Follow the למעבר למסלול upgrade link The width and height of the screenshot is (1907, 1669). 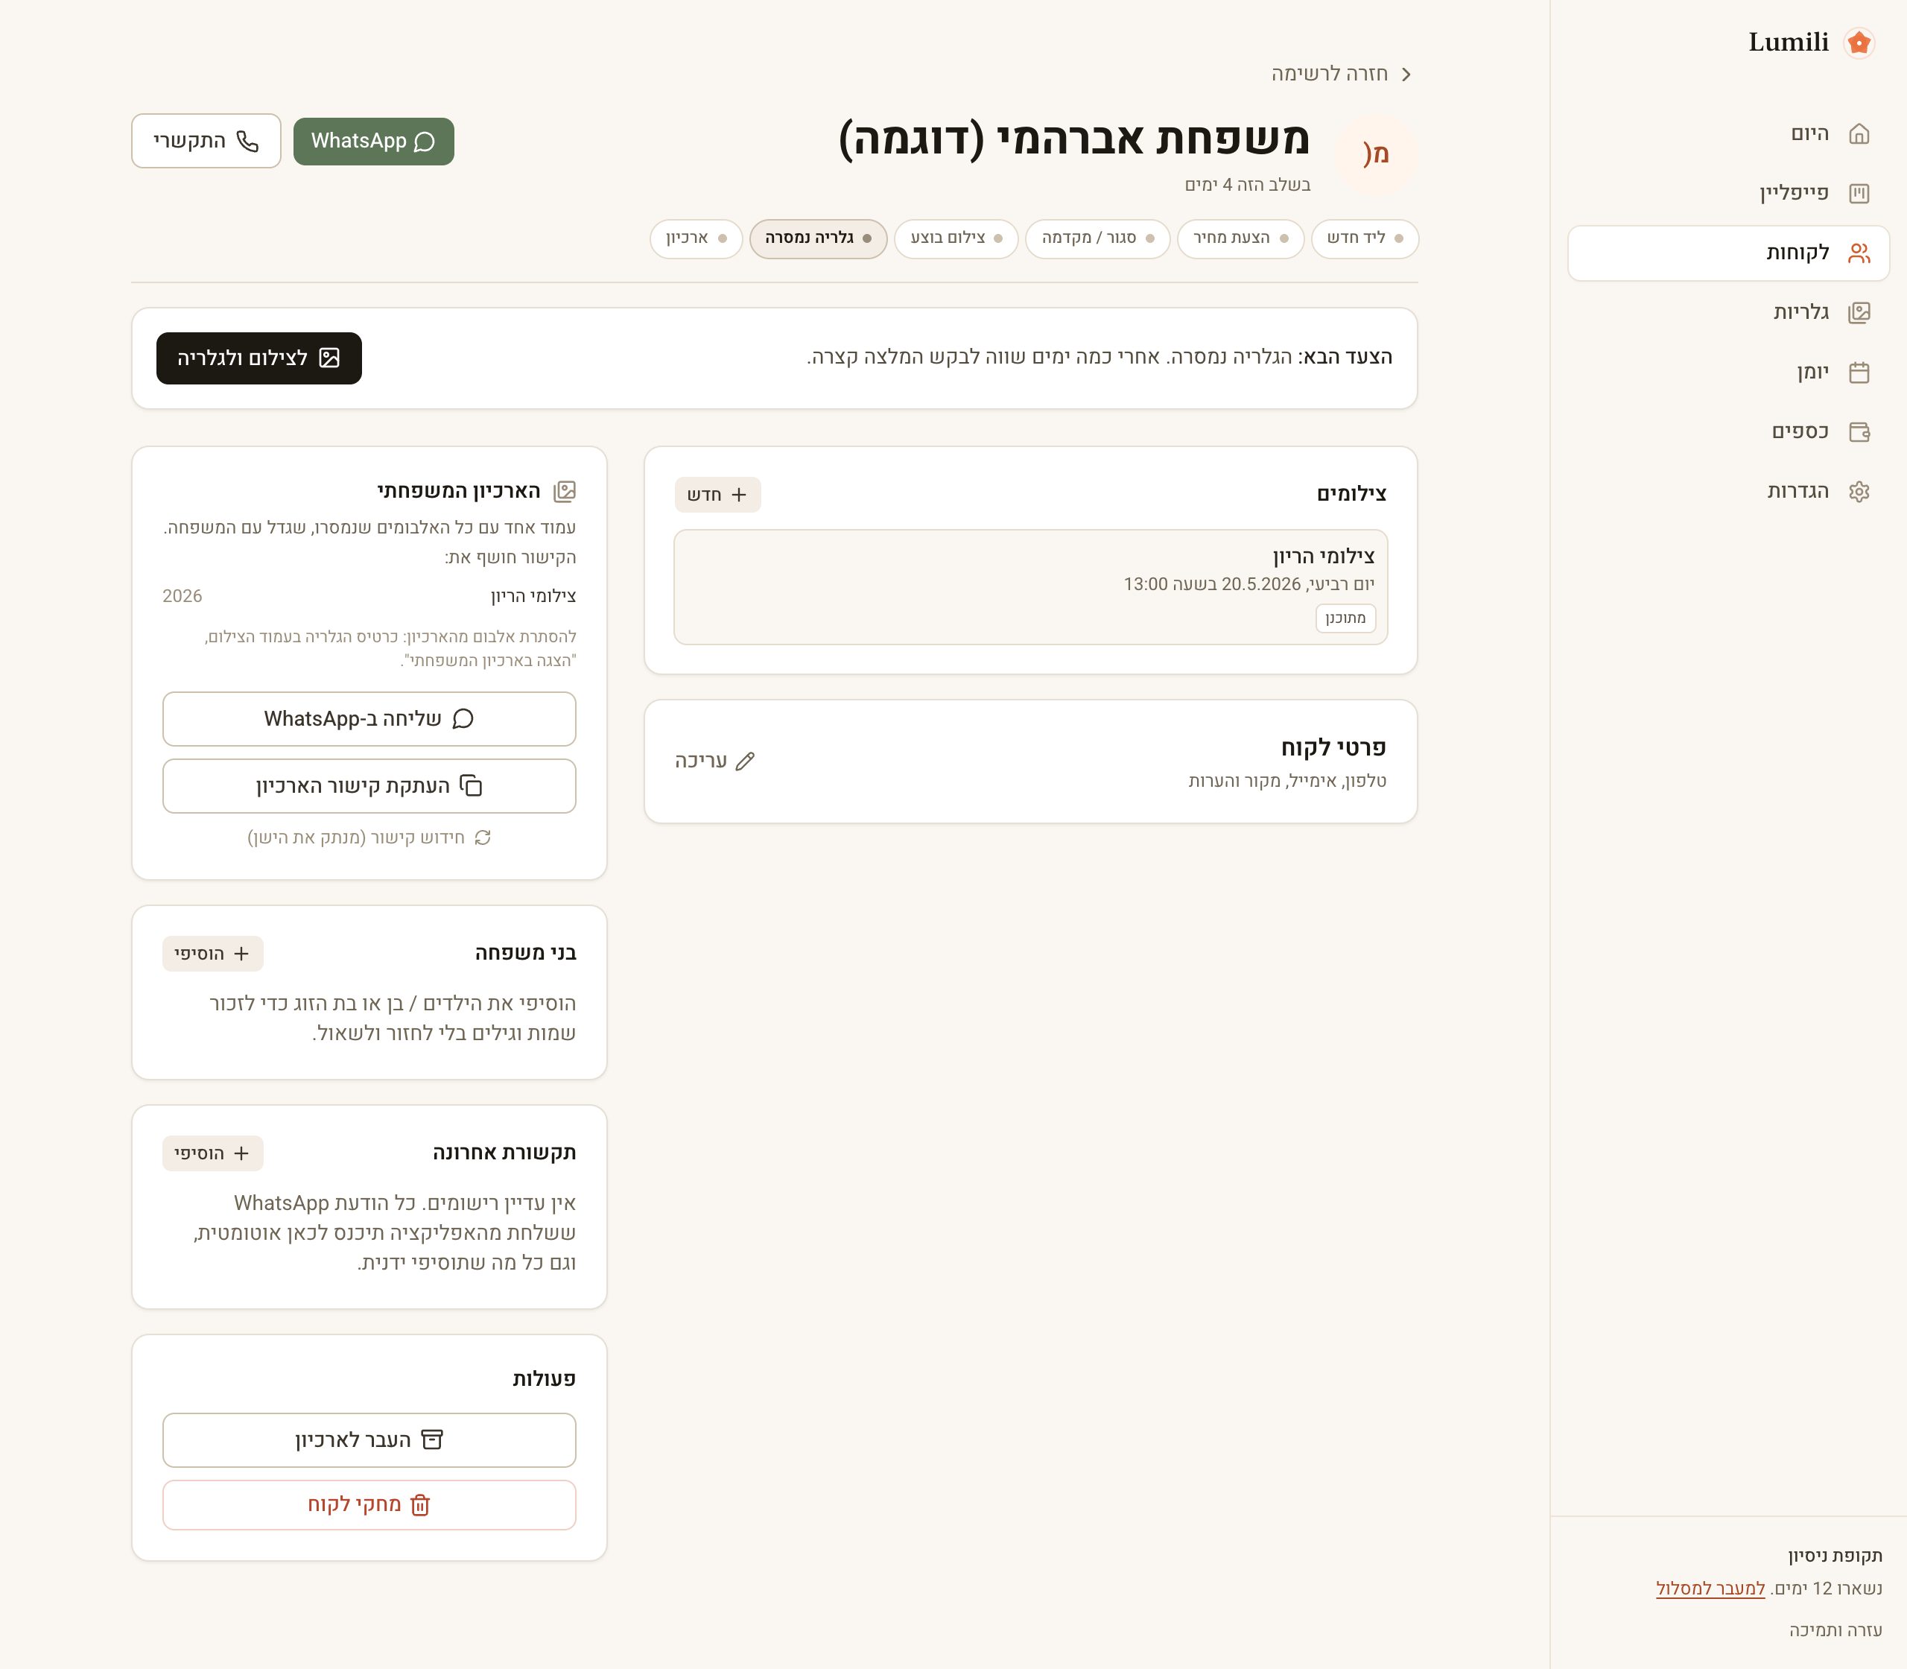click(x=1710, y=1588)
